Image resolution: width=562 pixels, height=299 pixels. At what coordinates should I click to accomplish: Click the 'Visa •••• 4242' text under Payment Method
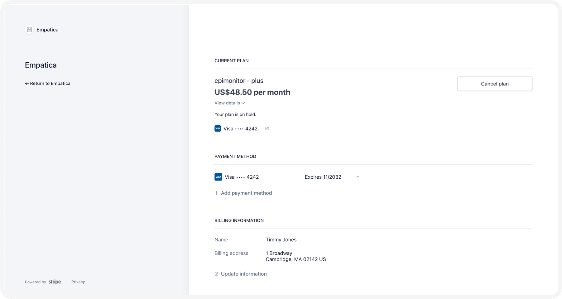(242, 177)
